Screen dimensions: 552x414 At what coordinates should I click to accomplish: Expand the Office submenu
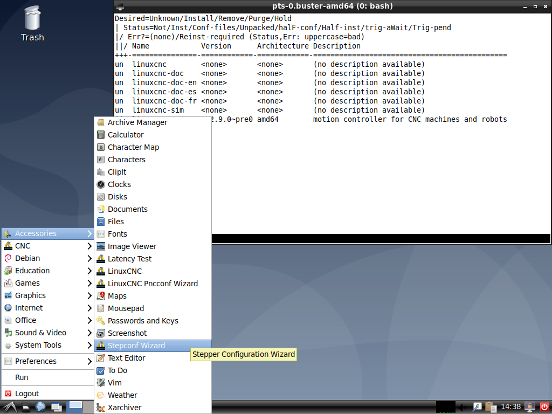pyautogui.click(x=47, y=320)
